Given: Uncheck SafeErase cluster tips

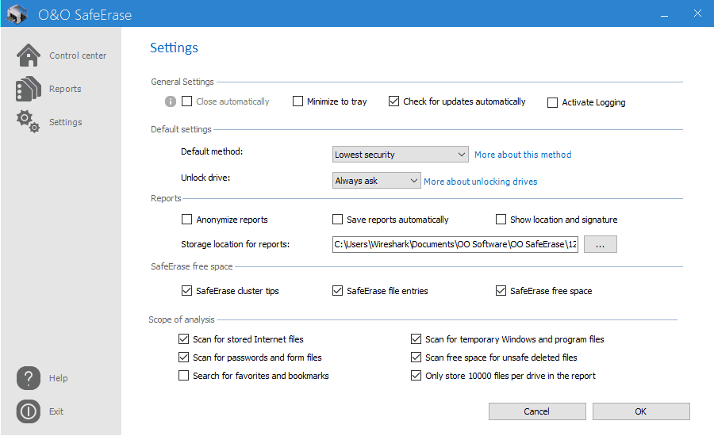Looking at the screenshot, I should click(x=186, y=290).
